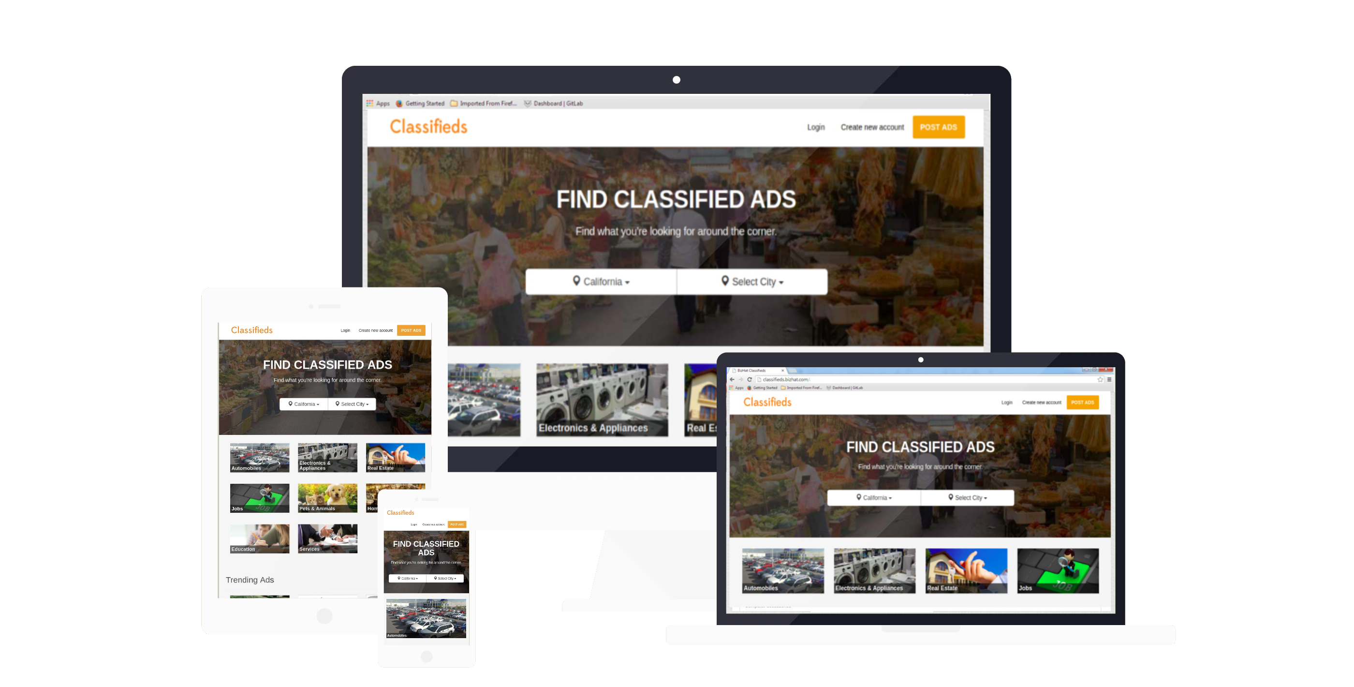The image size is (1354, 687).
Task: Select the Pets & Animals category icon
Action: pyautogui.click(x=323, y=498)
